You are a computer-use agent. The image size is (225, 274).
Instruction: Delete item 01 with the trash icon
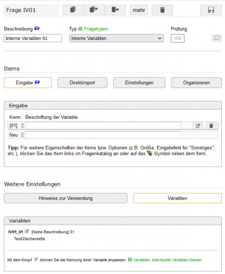click(x=211, y=125)
